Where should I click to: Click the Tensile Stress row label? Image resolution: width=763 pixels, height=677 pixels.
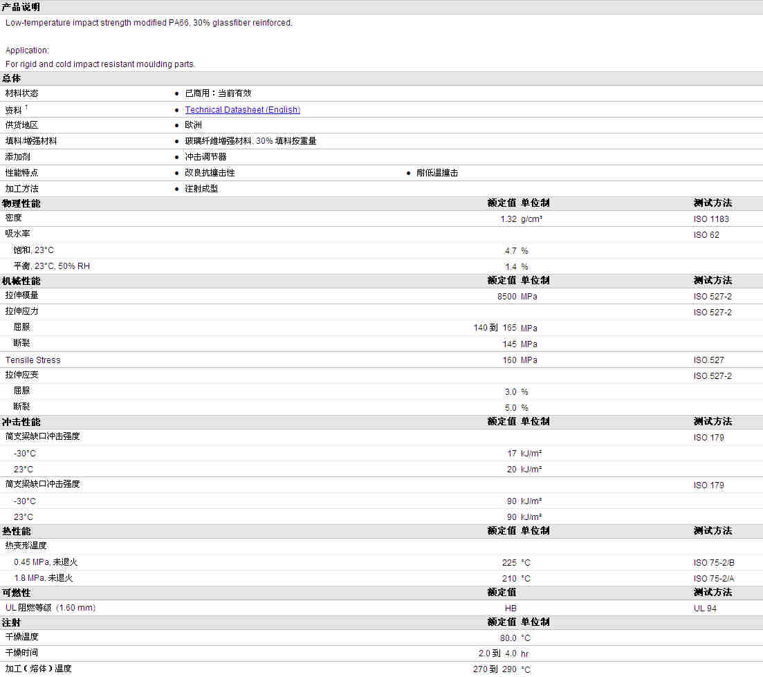click(x=33, y=360)
